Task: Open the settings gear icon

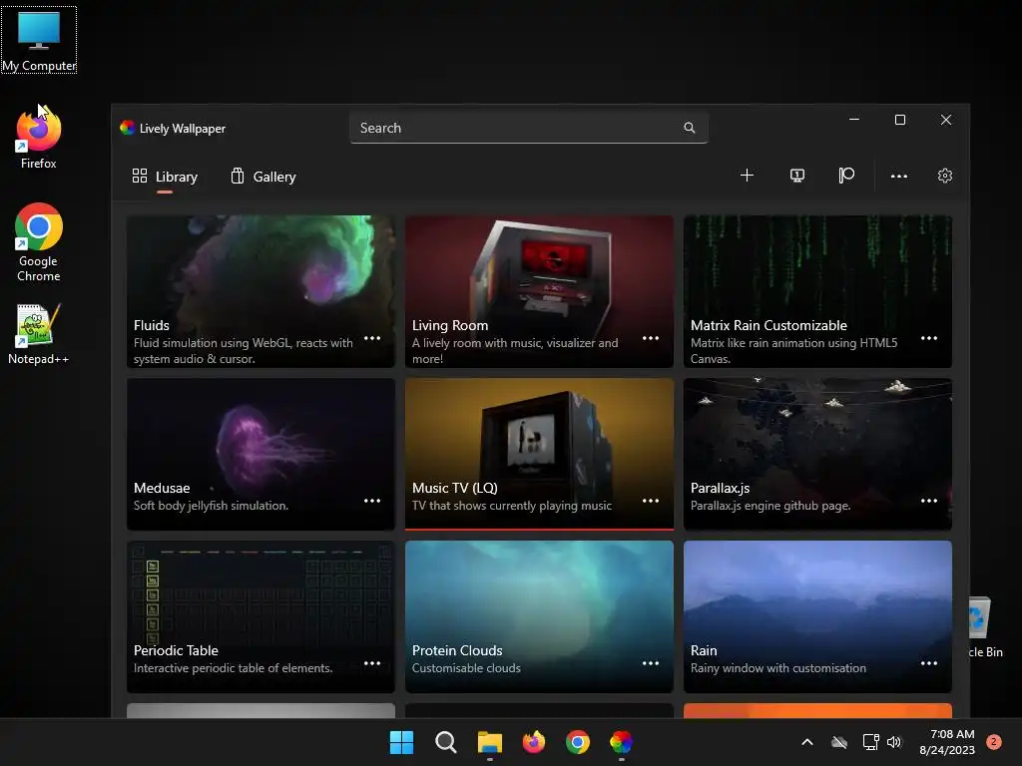Action: [944, 176]
